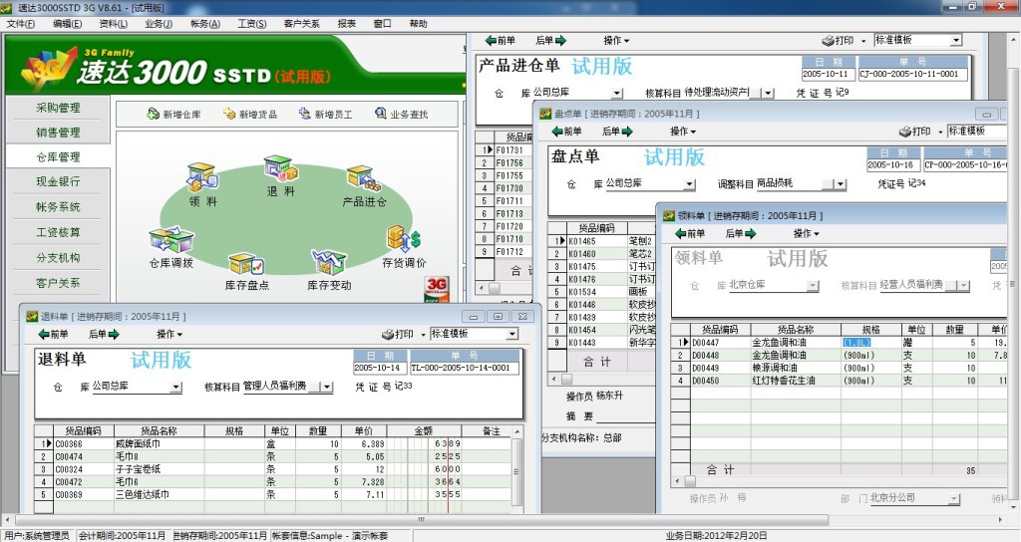This screenshot has width=1021, height=542.
Task: Open the 文件(F) menu
Action: (21, 24)
